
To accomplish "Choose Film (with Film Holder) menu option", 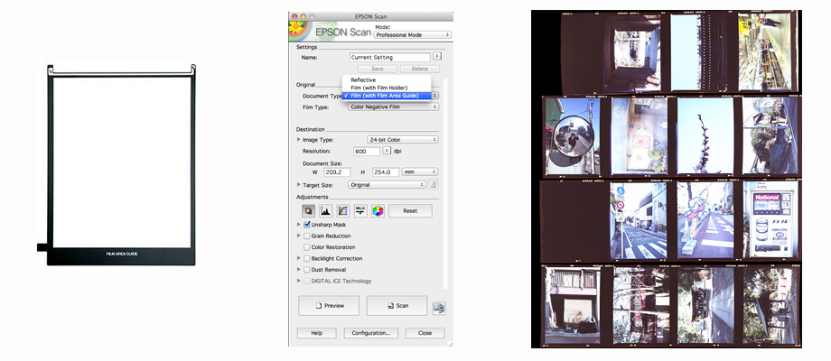I will point(387,88).
